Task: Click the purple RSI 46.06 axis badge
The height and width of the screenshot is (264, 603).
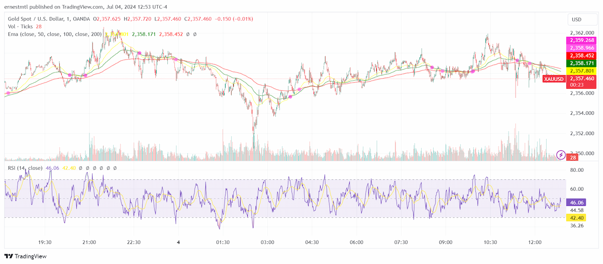Action: [574, 203]
